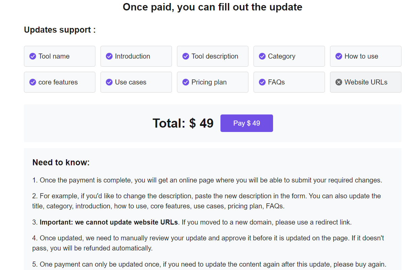
Task: Click the Total: $49 price text
Action: (x=183, y=123)
